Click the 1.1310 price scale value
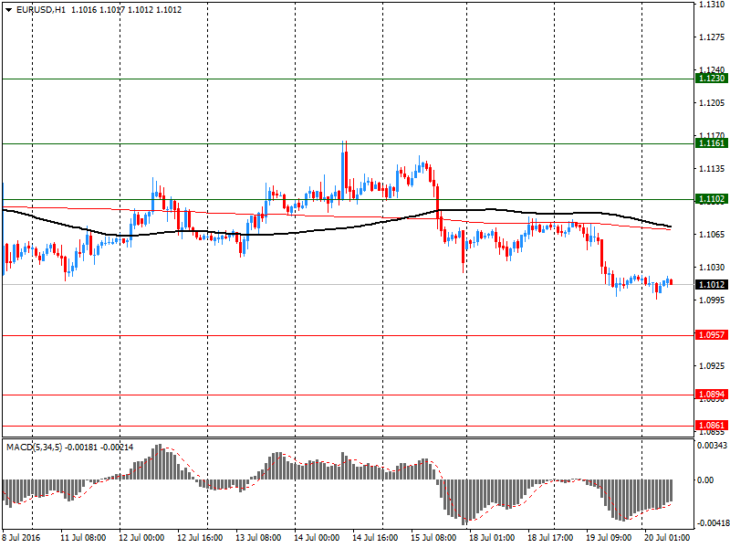 tap(712, 5)
